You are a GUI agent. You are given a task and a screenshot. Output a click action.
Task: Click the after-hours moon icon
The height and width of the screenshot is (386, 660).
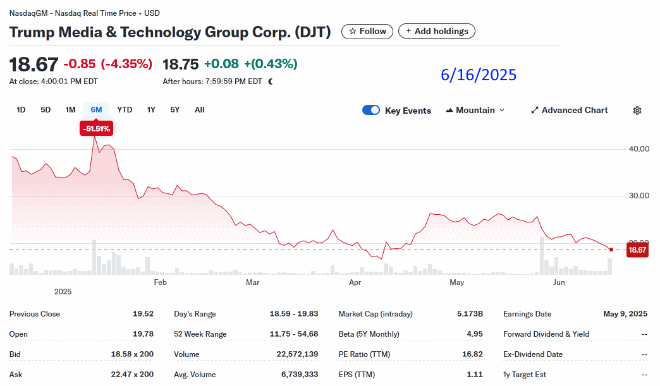pyautogui.click(x=271, y=81)
